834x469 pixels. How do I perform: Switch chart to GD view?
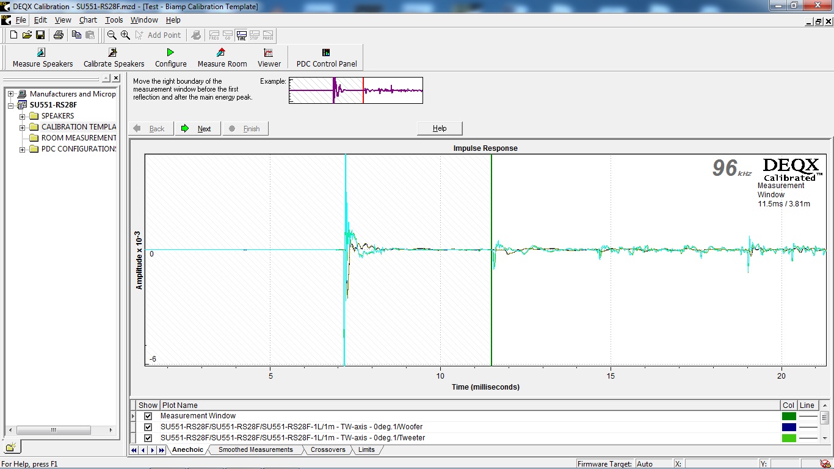pyautogui.click(x=228, y=35)
